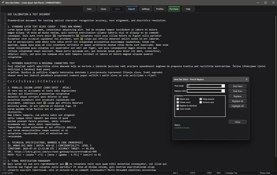Click the Find Prev button

coord(238,91)
